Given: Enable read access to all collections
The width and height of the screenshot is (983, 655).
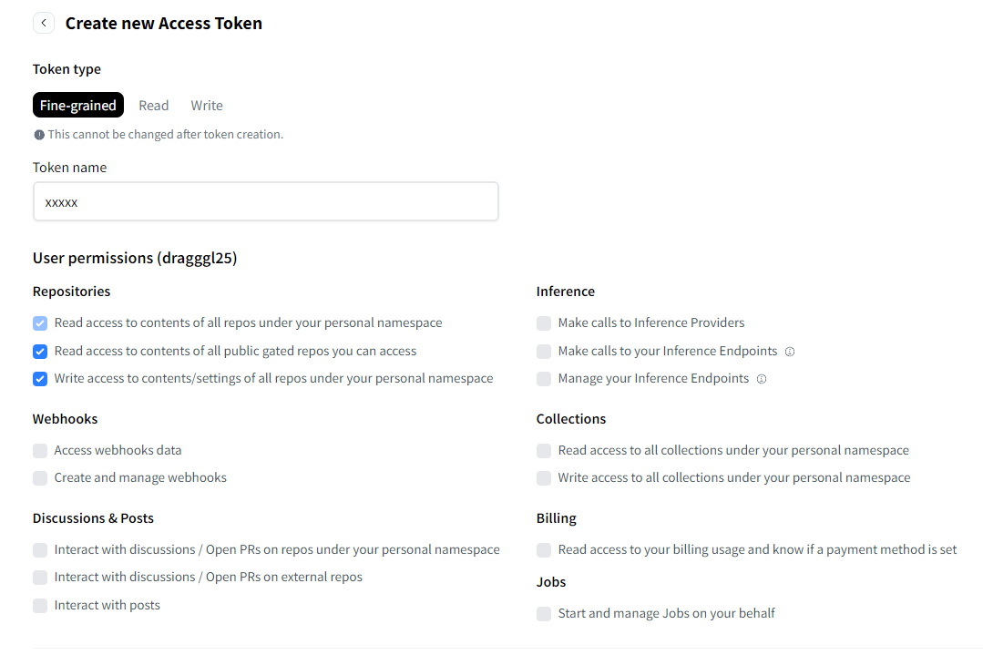Looking at the screenshot, I should pos(544,451).
